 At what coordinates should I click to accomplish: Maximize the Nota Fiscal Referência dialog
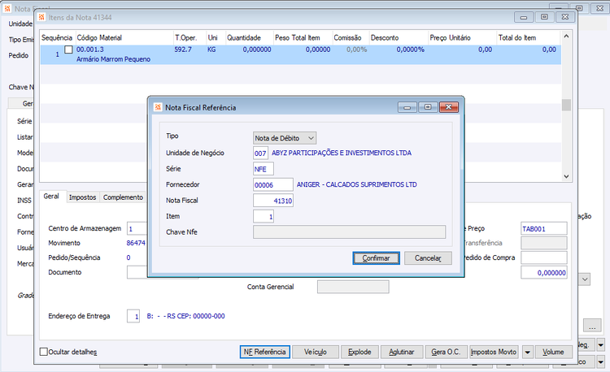428,107
